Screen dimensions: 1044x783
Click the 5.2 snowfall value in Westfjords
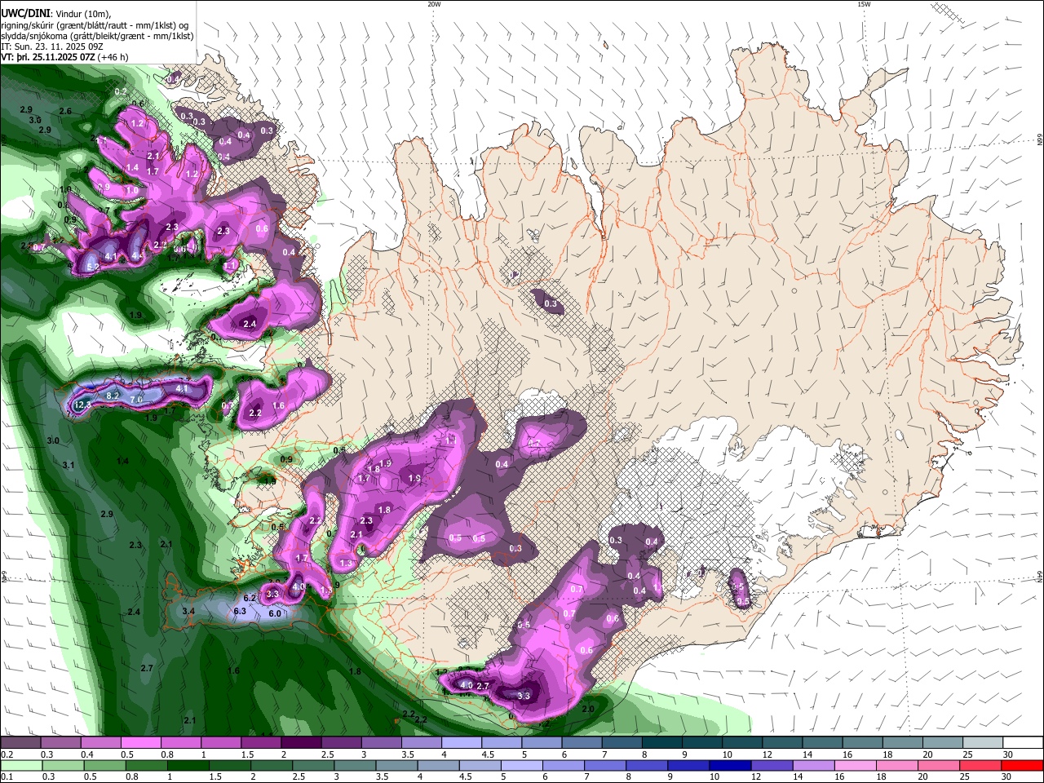pos(93,267)
